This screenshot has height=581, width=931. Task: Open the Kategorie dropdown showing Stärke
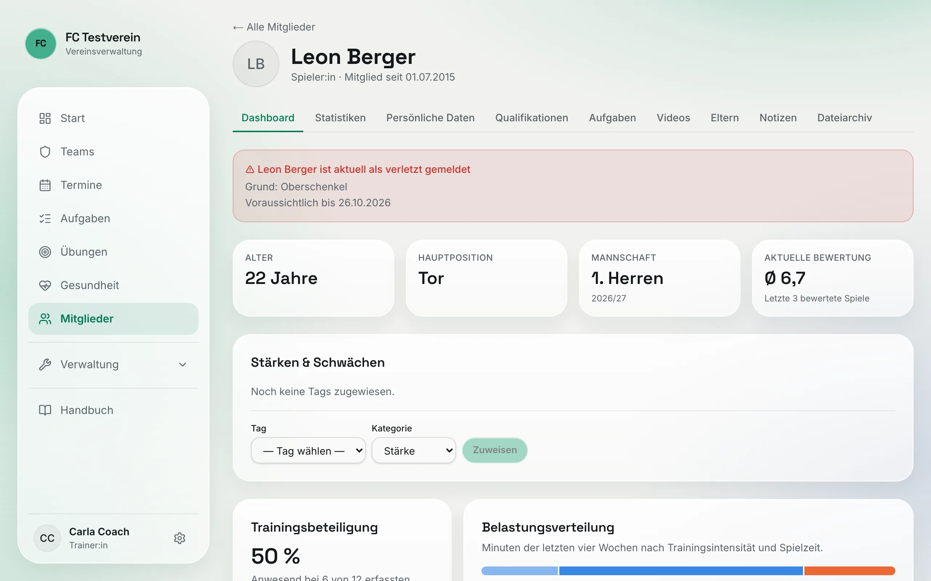[x=413, y=450]
